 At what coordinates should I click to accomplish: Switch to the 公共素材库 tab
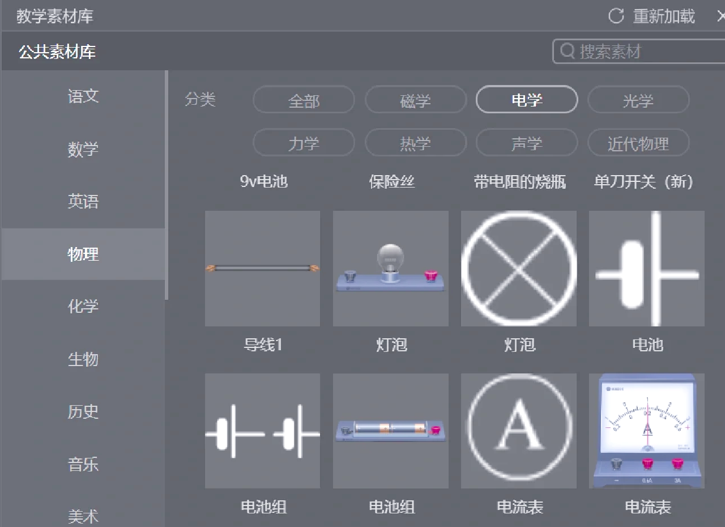point(57,52)
